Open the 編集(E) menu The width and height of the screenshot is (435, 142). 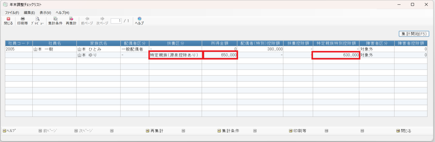(29, 13)
